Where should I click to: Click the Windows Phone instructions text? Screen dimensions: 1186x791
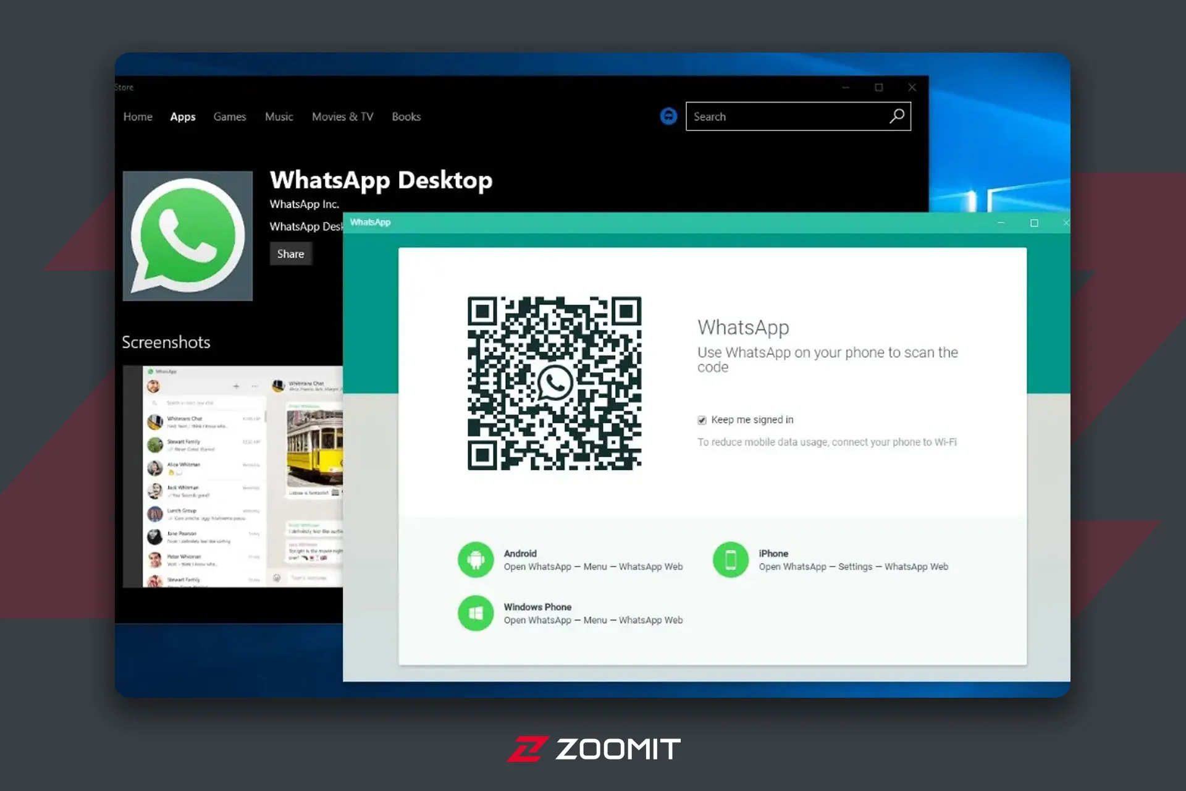(593, 620)
